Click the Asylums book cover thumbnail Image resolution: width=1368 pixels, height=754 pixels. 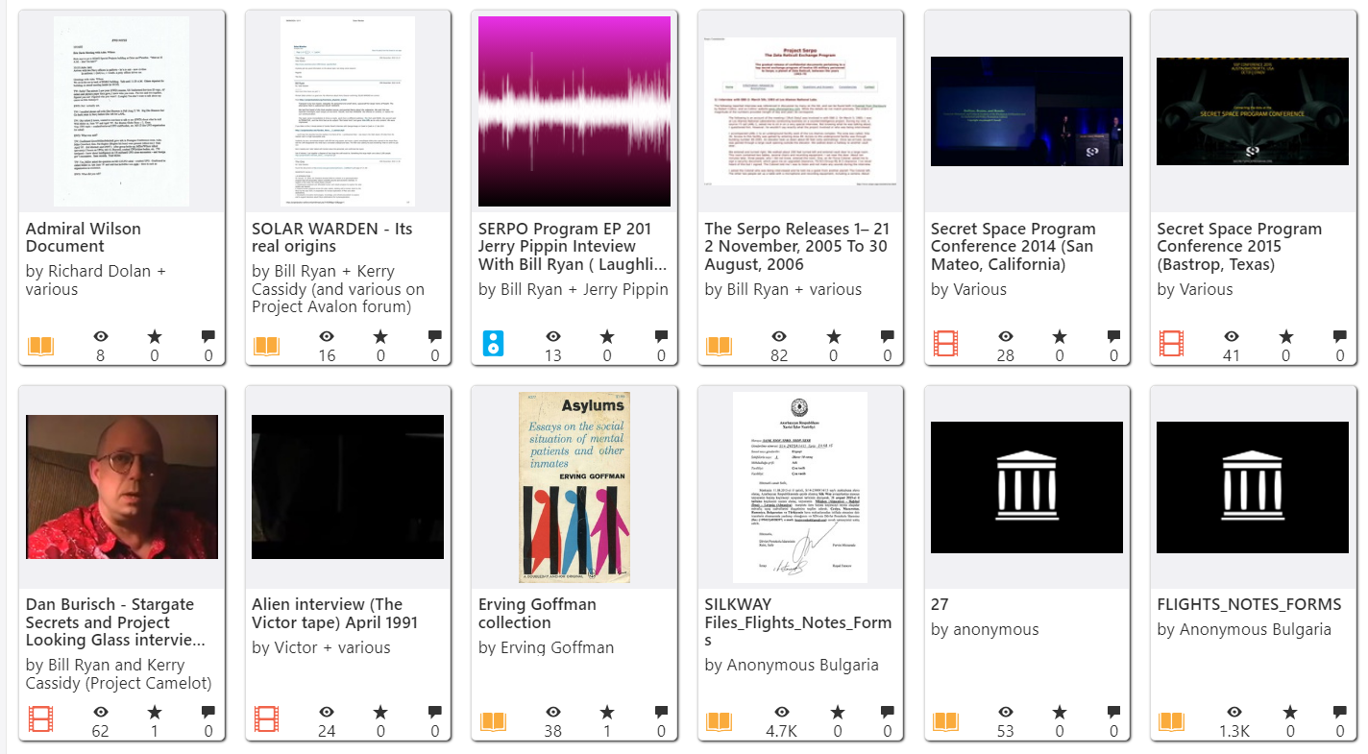point(574,486)
